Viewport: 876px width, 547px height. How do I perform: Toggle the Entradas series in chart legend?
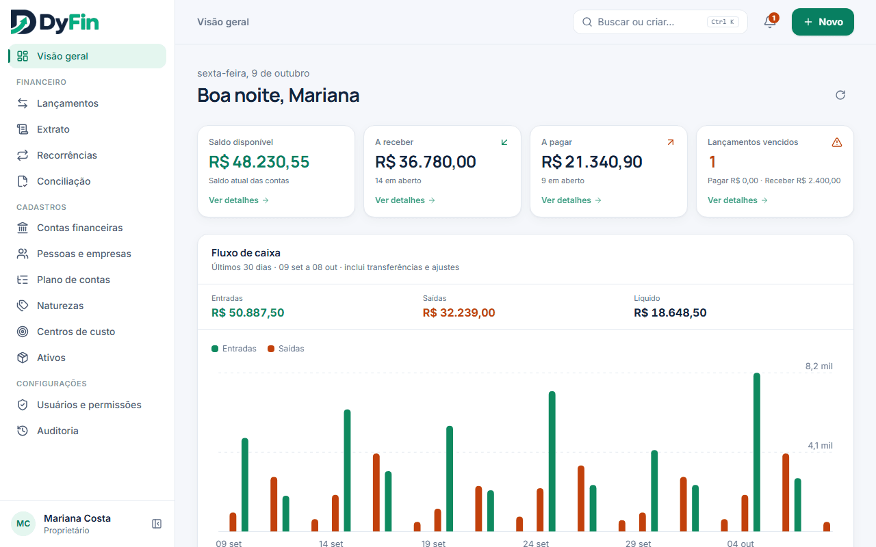[234, 349]
